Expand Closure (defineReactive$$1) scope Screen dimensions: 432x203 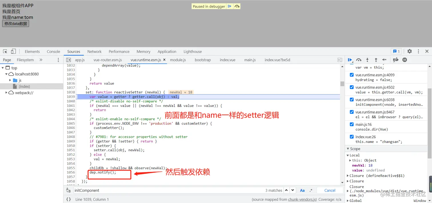point(348,176)
